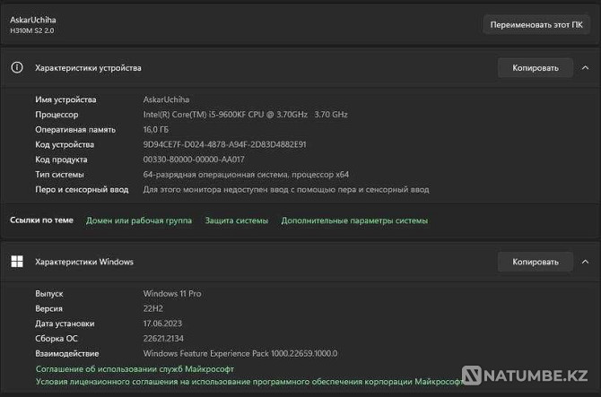Viewport: 601px width, 397px height.
Task: Copy Windows specifications with Копировать button
Action: click(536, 262)
